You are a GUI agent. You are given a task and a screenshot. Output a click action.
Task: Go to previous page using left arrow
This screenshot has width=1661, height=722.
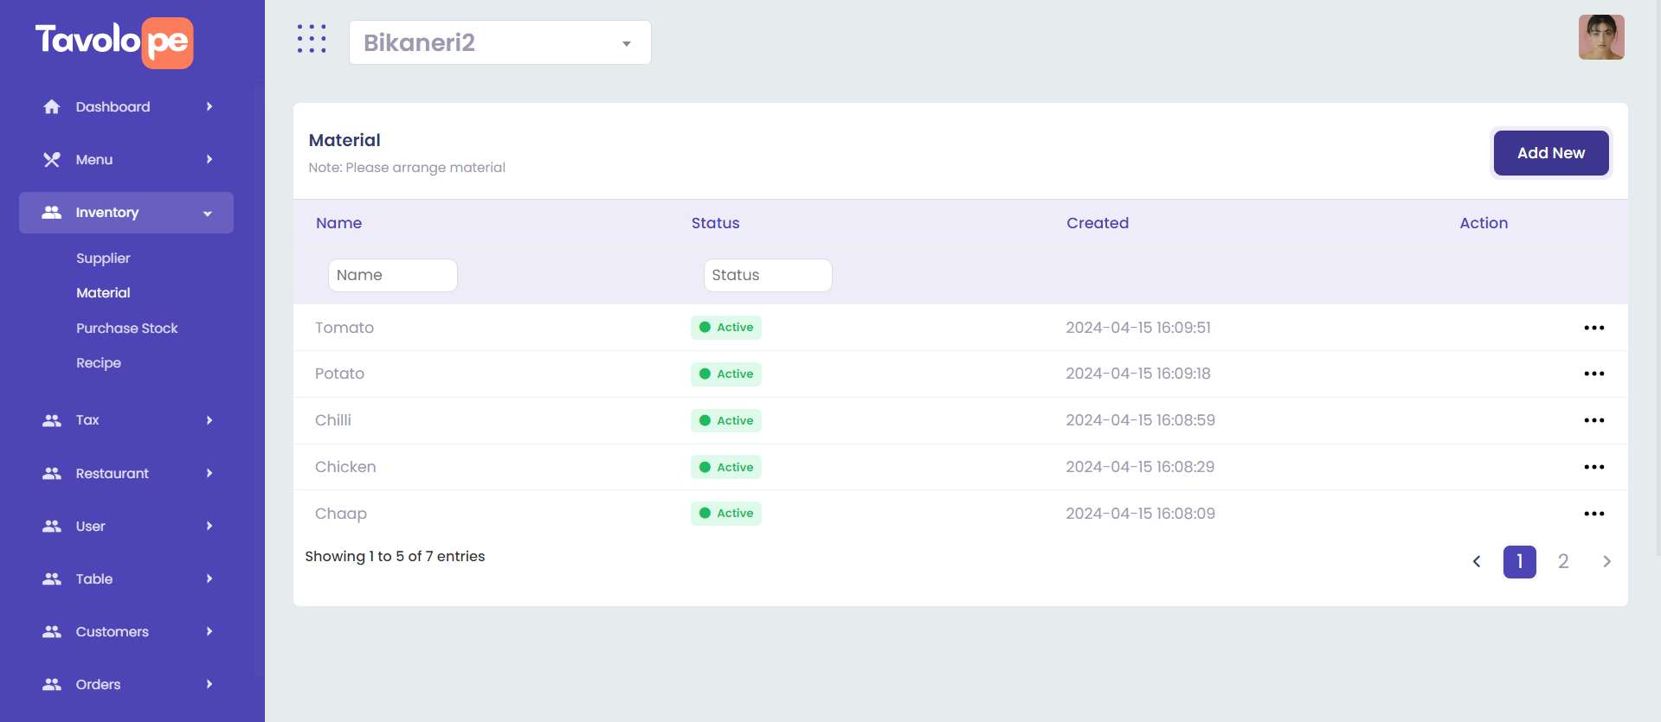point(1477,561)
